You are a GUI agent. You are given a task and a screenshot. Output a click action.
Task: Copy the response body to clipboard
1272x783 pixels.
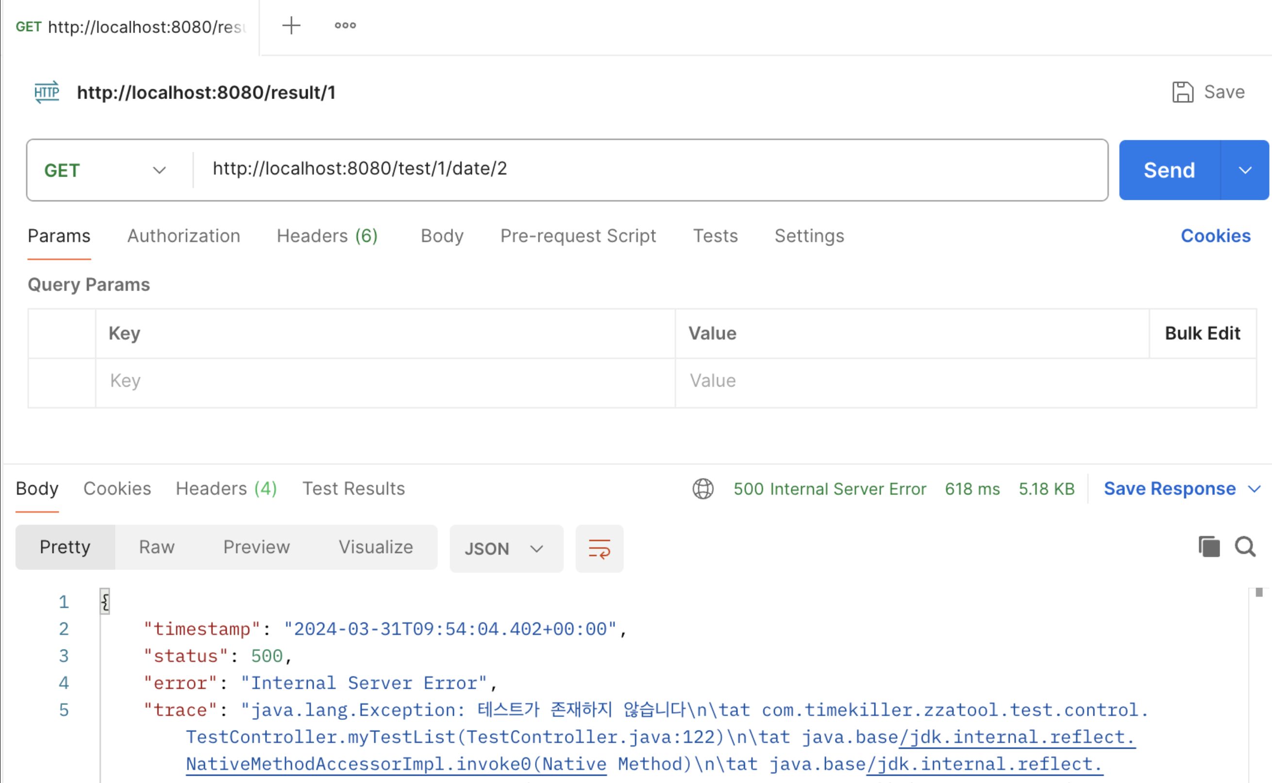tap(1209, 547)
